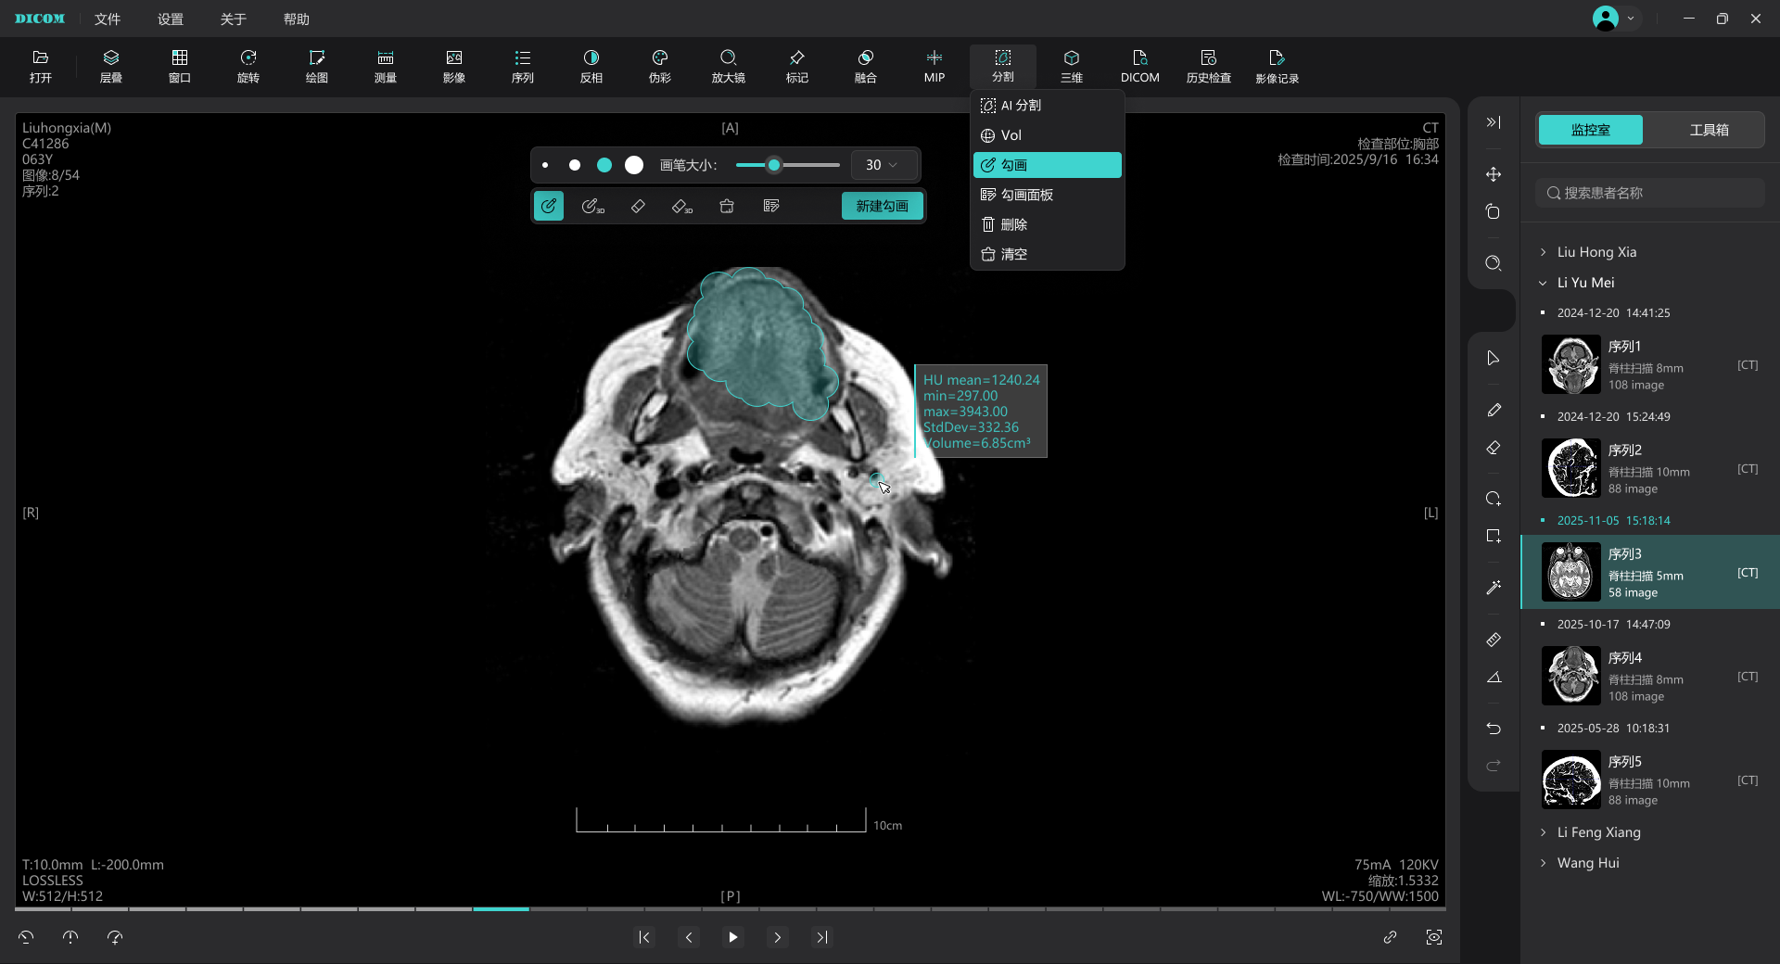Click the 新建勾画 button
The image size is (1780, 964).
point(882,206)
